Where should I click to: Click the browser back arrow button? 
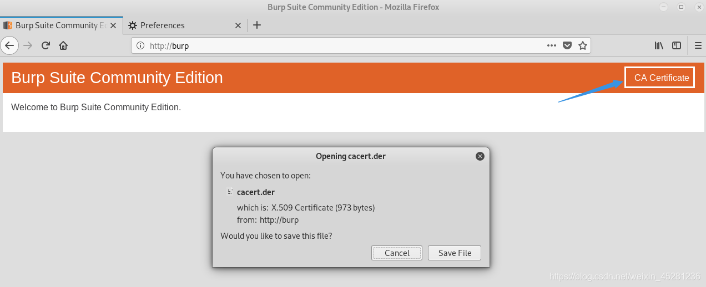tap(9, 45)
